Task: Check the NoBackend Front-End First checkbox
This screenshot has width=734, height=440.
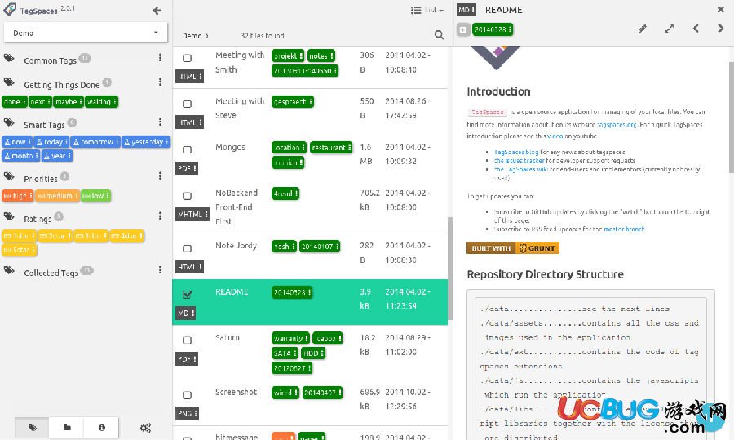Action: pyautogui.click(x=188, y=195)
